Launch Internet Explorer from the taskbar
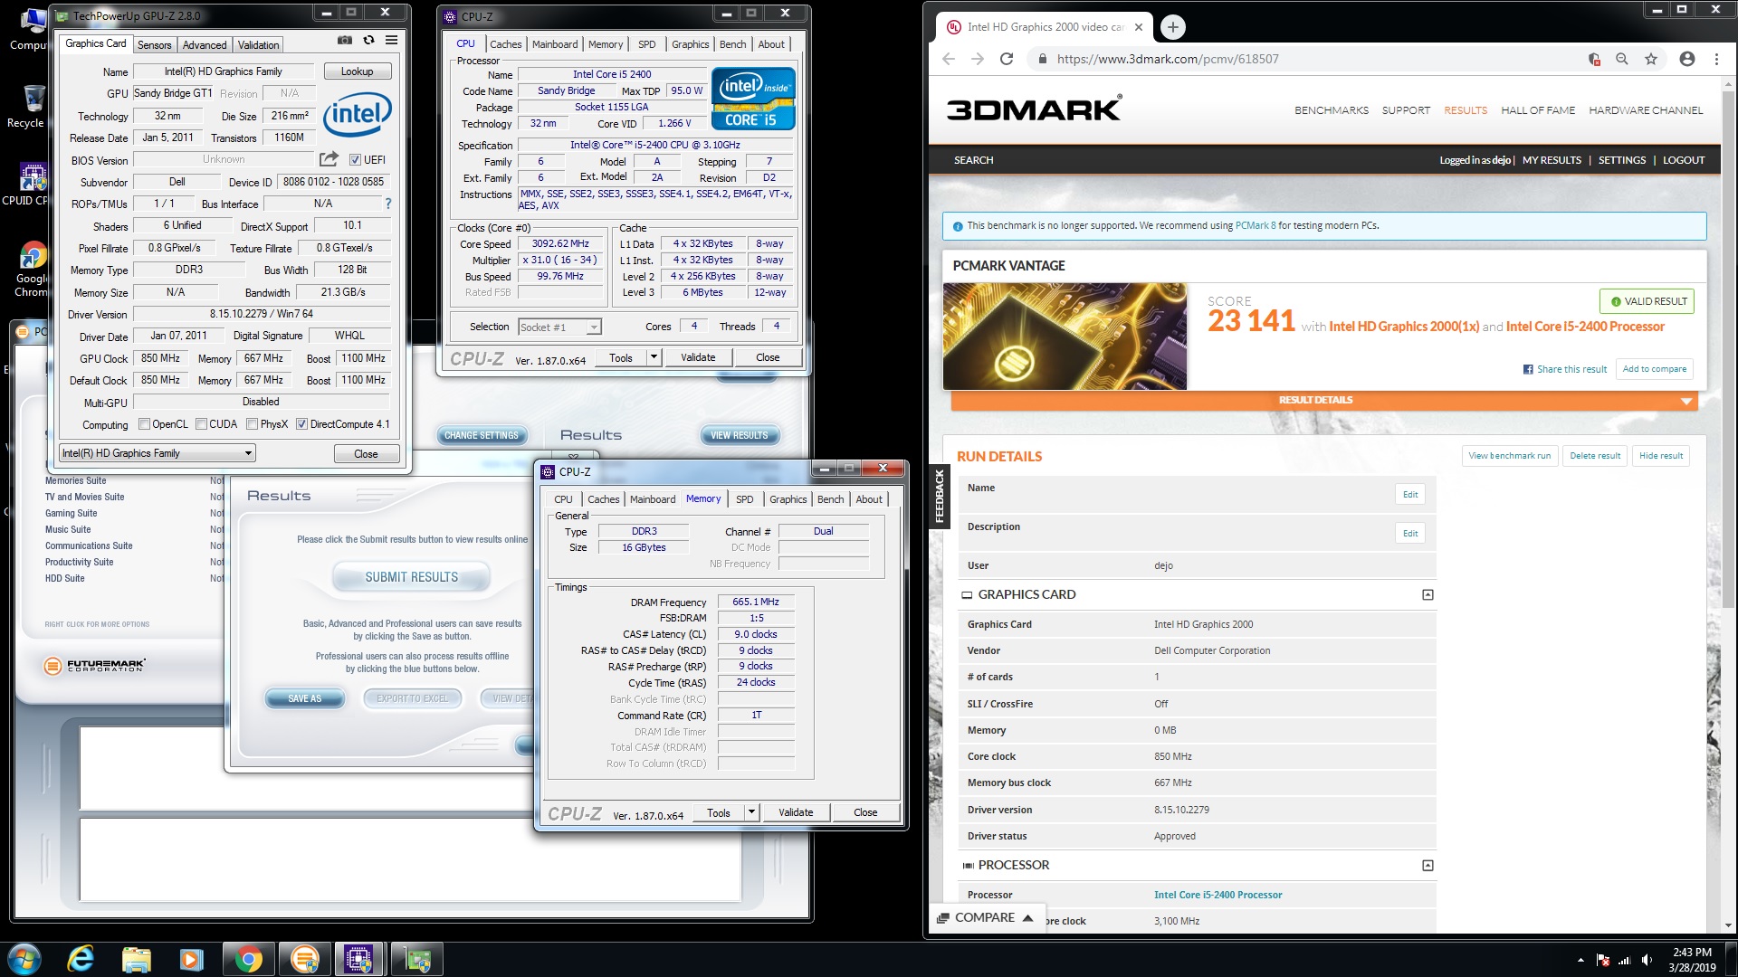 click(81, 959)
